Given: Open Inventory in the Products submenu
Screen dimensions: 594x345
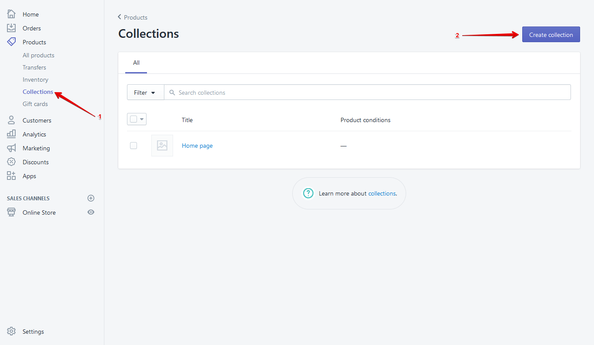Looking at the screenshot, I should coord(35,80).
